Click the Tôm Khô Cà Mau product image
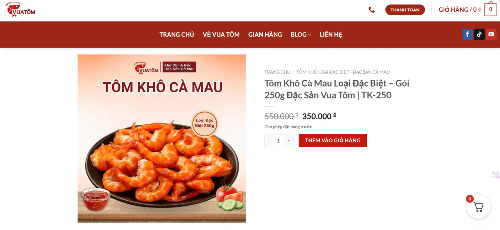The height and width of the screenshot is (230, 500). coord(162,139)
